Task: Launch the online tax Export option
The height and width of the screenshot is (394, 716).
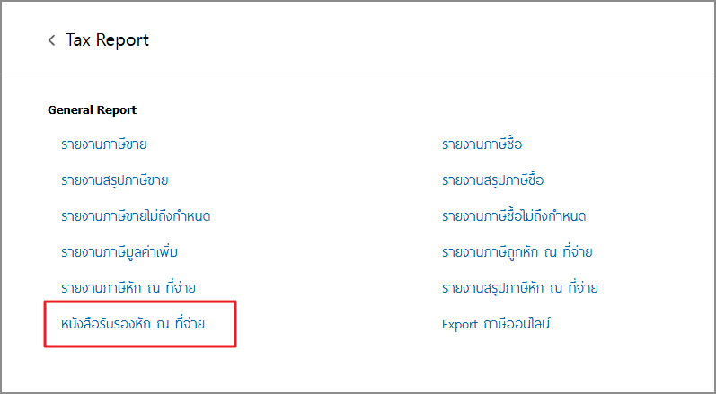Action: pyautogui.click(x=496, y=324)
